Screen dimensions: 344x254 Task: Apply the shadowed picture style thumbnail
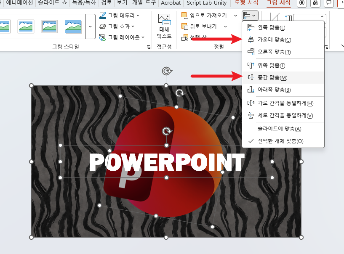pos(73,26)
